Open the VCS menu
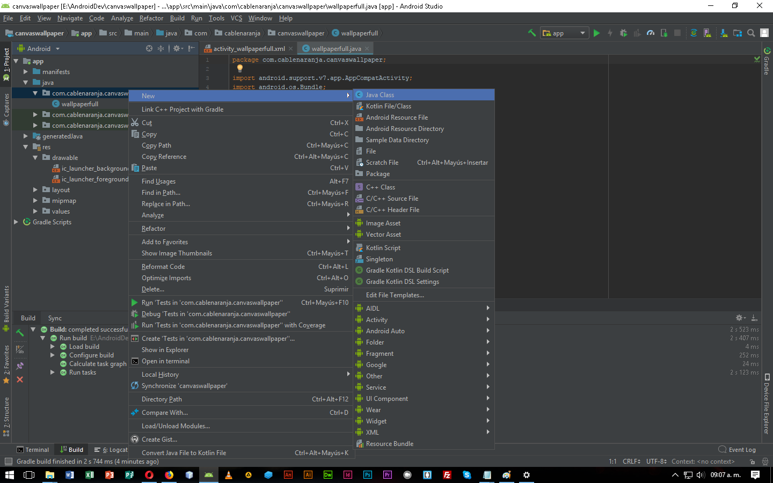Screen dimensions: 773x483 [x=236, y=18]
